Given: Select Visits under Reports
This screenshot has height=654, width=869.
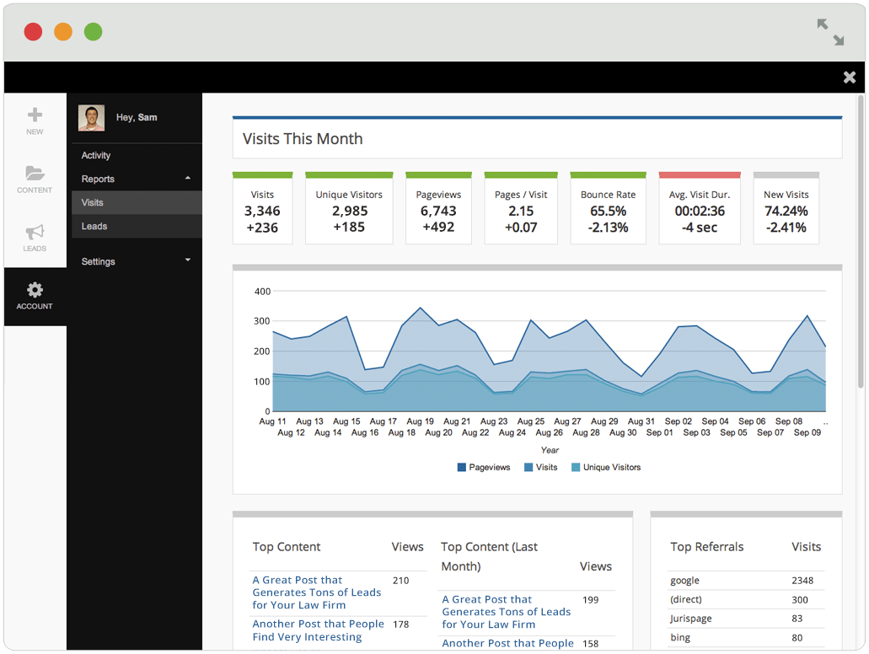Looking at the screenshot, I should point(137,203).
